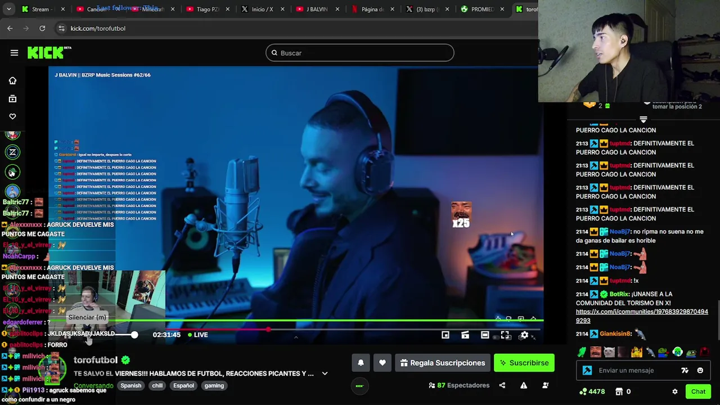Reload the browser page

point(42,28)
